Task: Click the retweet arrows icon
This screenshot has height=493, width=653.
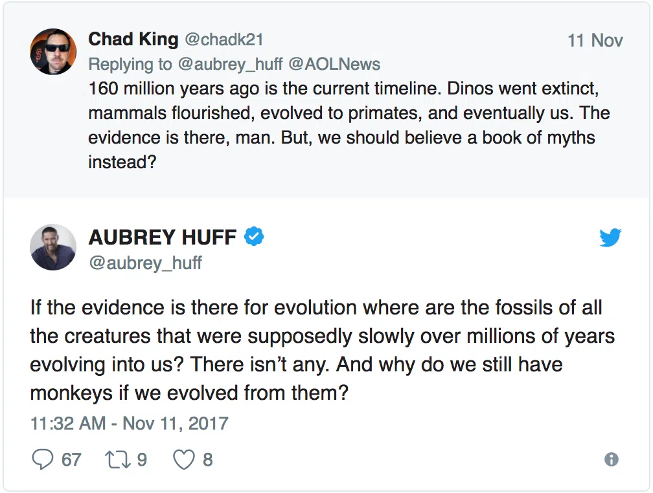Action: click(x=117, y=459)
